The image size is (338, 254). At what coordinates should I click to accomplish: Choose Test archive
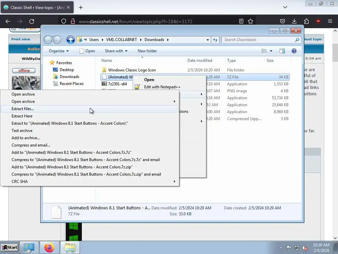click(89, 131)
